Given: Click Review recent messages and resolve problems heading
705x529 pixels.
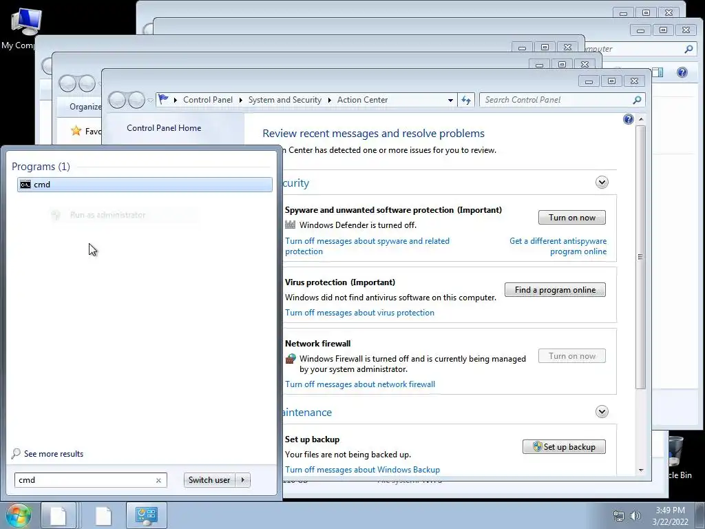Looking at the screenshot, I should [x=373, y=134].
